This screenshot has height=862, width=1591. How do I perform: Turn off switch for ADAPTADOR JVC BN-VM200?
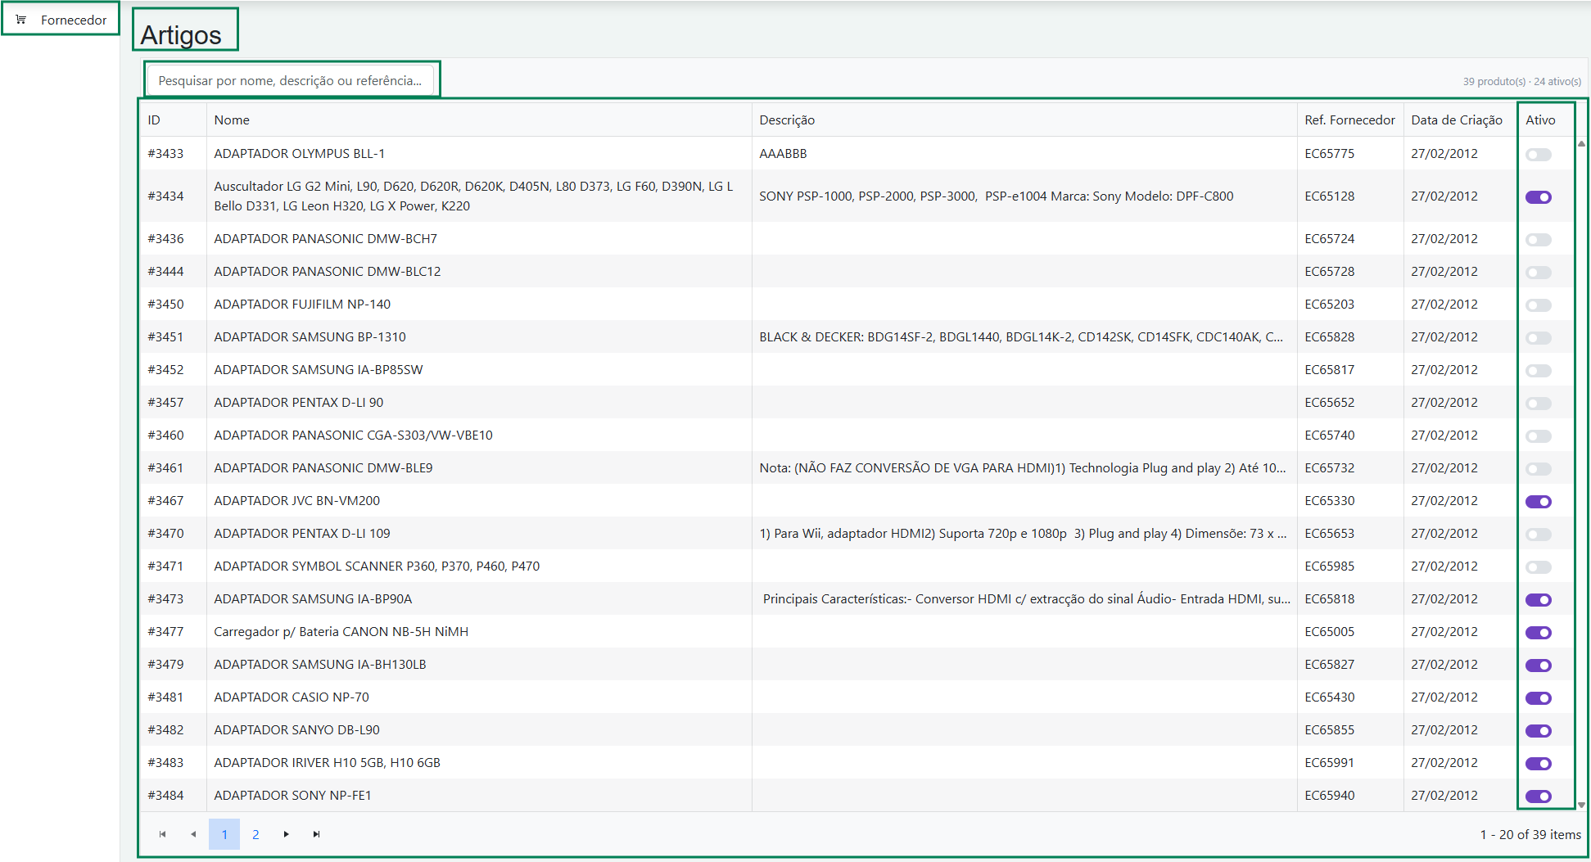[1538, 502]
